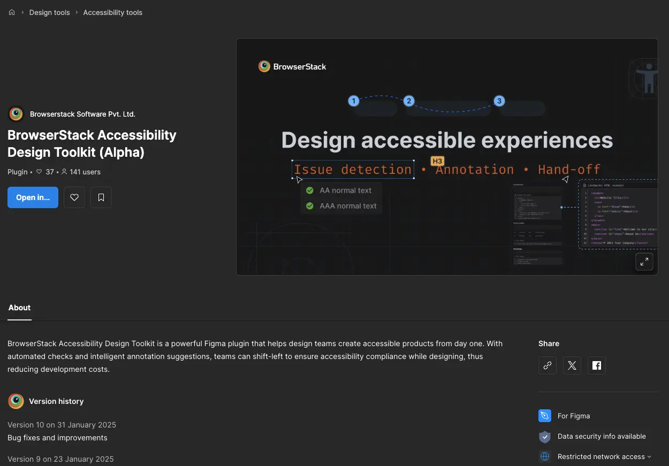The width and height of the screenshot is (669, 466).
Task: Open the Design tools breadcrumb entry
Action: coord(49,12)
